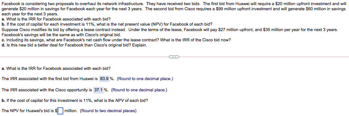Click the 'b.' heading in the answer section
Viewport: 349px width, 116px height.
(x=75, y=101)
